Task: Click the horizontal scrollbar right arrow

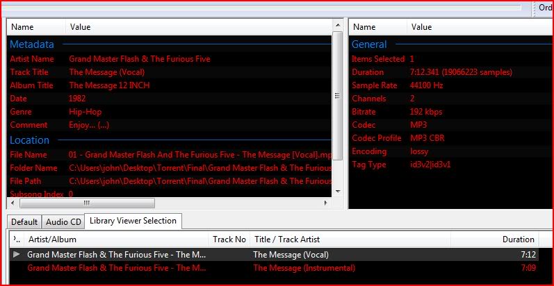Action: [327, 203]
